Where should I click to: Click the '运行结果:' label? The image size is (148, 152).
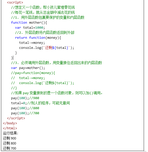tap(11, 133)
